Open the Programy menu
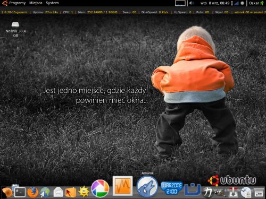266x199 pixels. 18,3
